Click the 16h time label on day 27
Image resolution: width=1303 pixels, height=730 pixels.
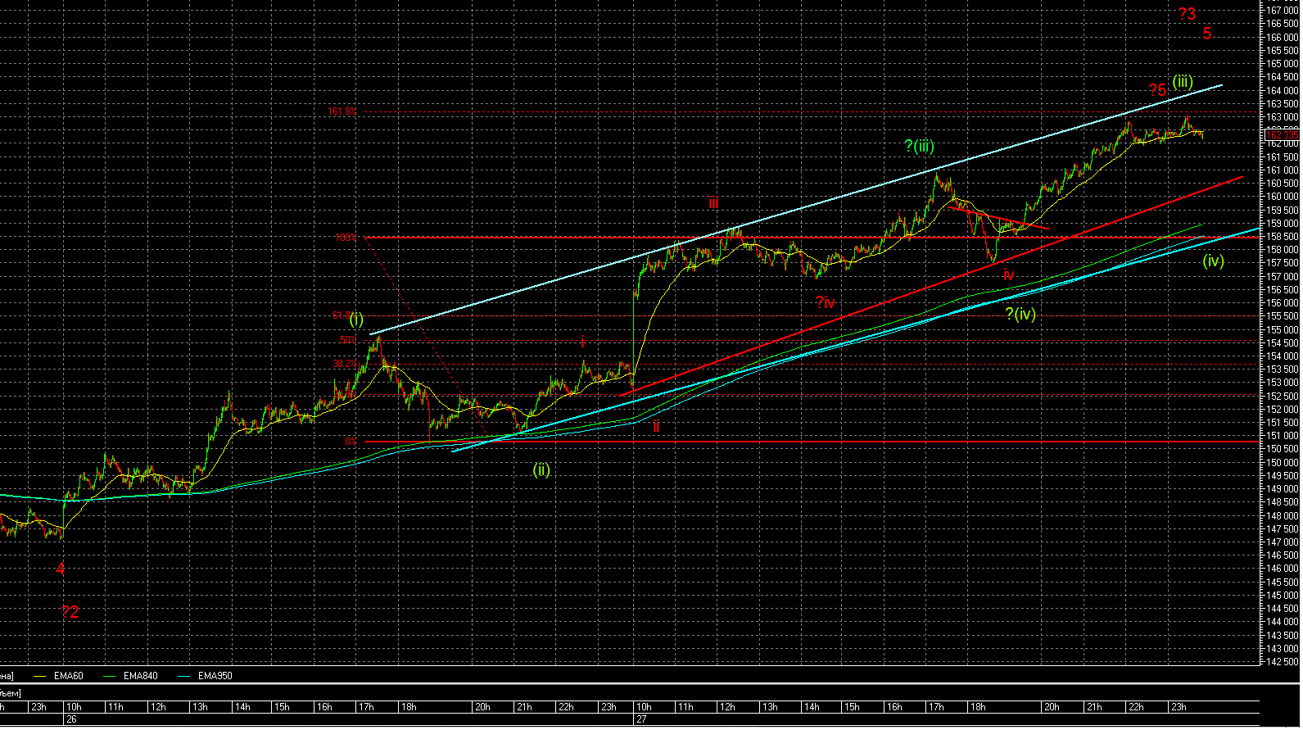pyautogui.click(x=894, y=707)
